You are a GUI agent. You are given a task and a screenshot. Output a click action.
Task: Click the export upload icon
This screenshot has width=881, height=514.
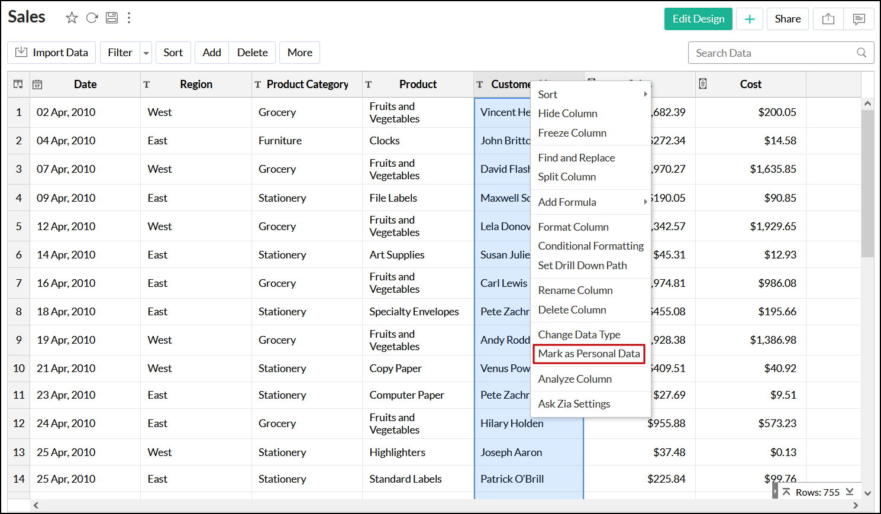(x=828, y=19)
